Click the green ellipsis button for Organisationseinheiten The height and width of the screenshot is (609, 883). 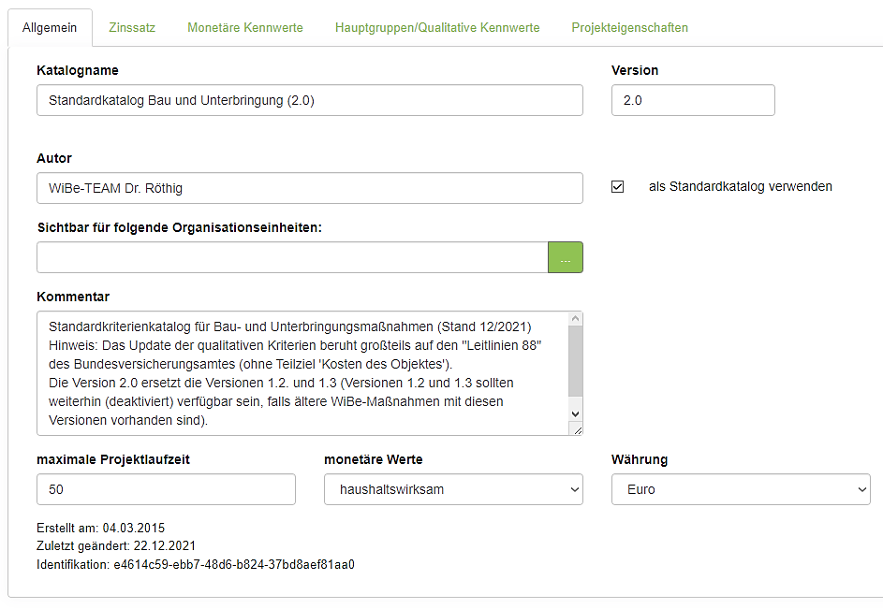coord(565,257)
